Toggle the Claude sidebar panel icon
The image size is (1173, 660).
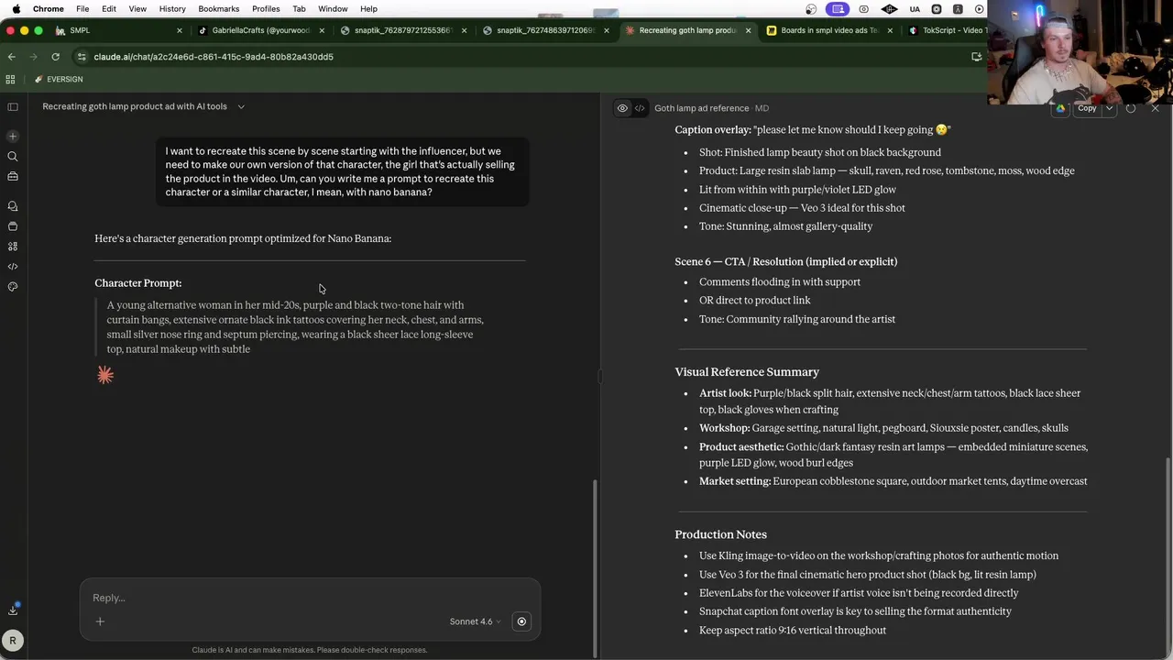[13, 106]
